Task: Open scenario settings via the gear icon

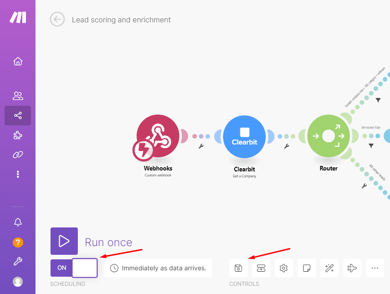Action: coord(284,268)
